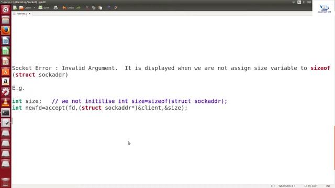Open the Files manager from launcher
This screenshot has height=188, width=335.
(x=6, y=20)
